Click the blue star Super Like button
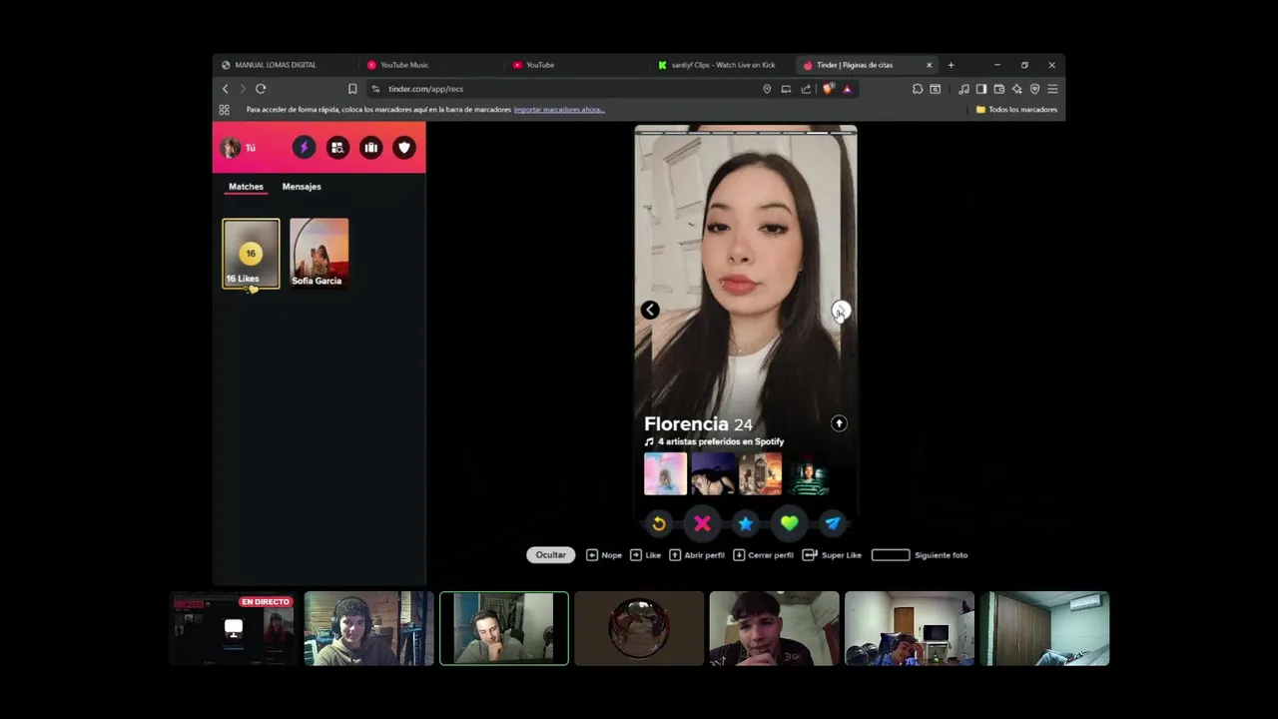This screenshot has height=719, width=1278. pos(745,523)
